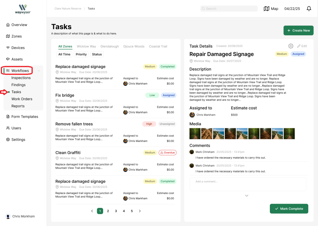Viewport: 318px width, 226px height.
Task: Open Devices from the sidebar
Action: click(18, 48)
